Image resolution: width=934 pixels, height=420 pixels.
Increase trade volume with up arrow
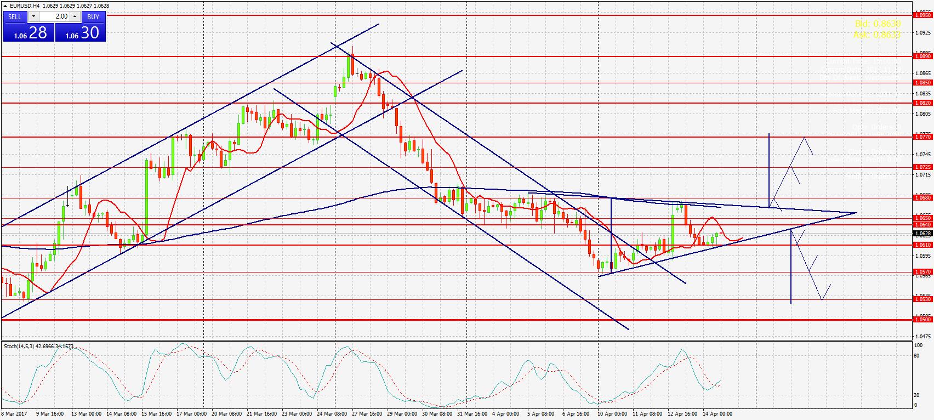(74, 17)
